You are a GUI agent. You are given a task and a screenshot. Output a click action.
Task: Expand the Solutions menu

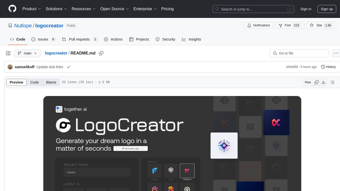[x=56, y=9]
